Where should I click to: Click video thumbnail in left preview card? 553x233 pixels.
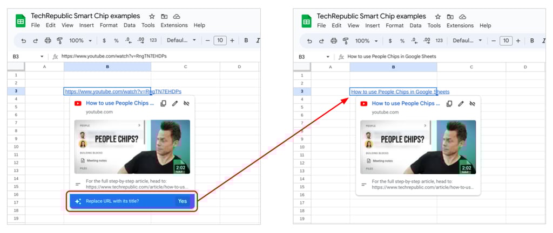(132, 147)
